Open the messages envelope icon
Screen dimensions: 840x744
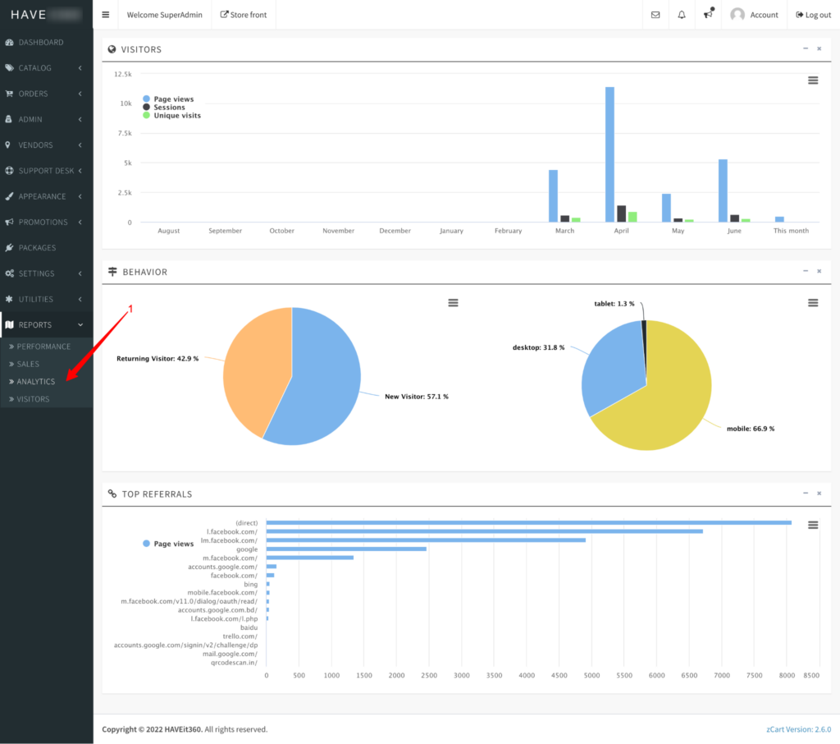pos(655,15)
